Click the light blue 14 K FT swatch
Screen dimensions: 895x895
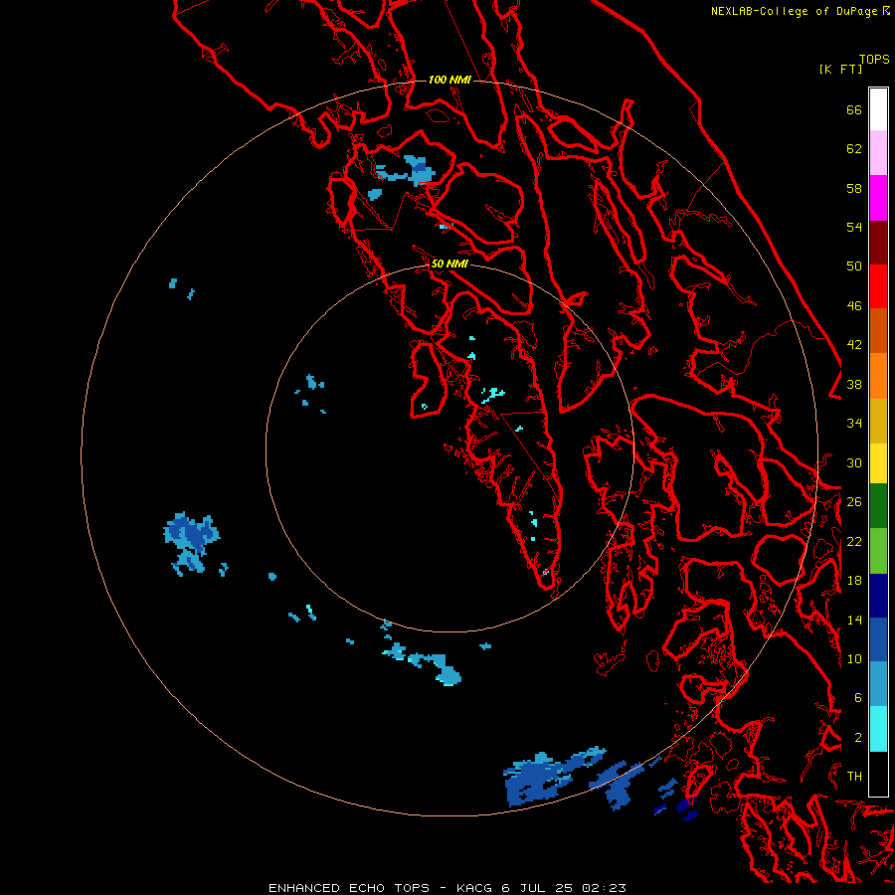[x=878, y=684]
